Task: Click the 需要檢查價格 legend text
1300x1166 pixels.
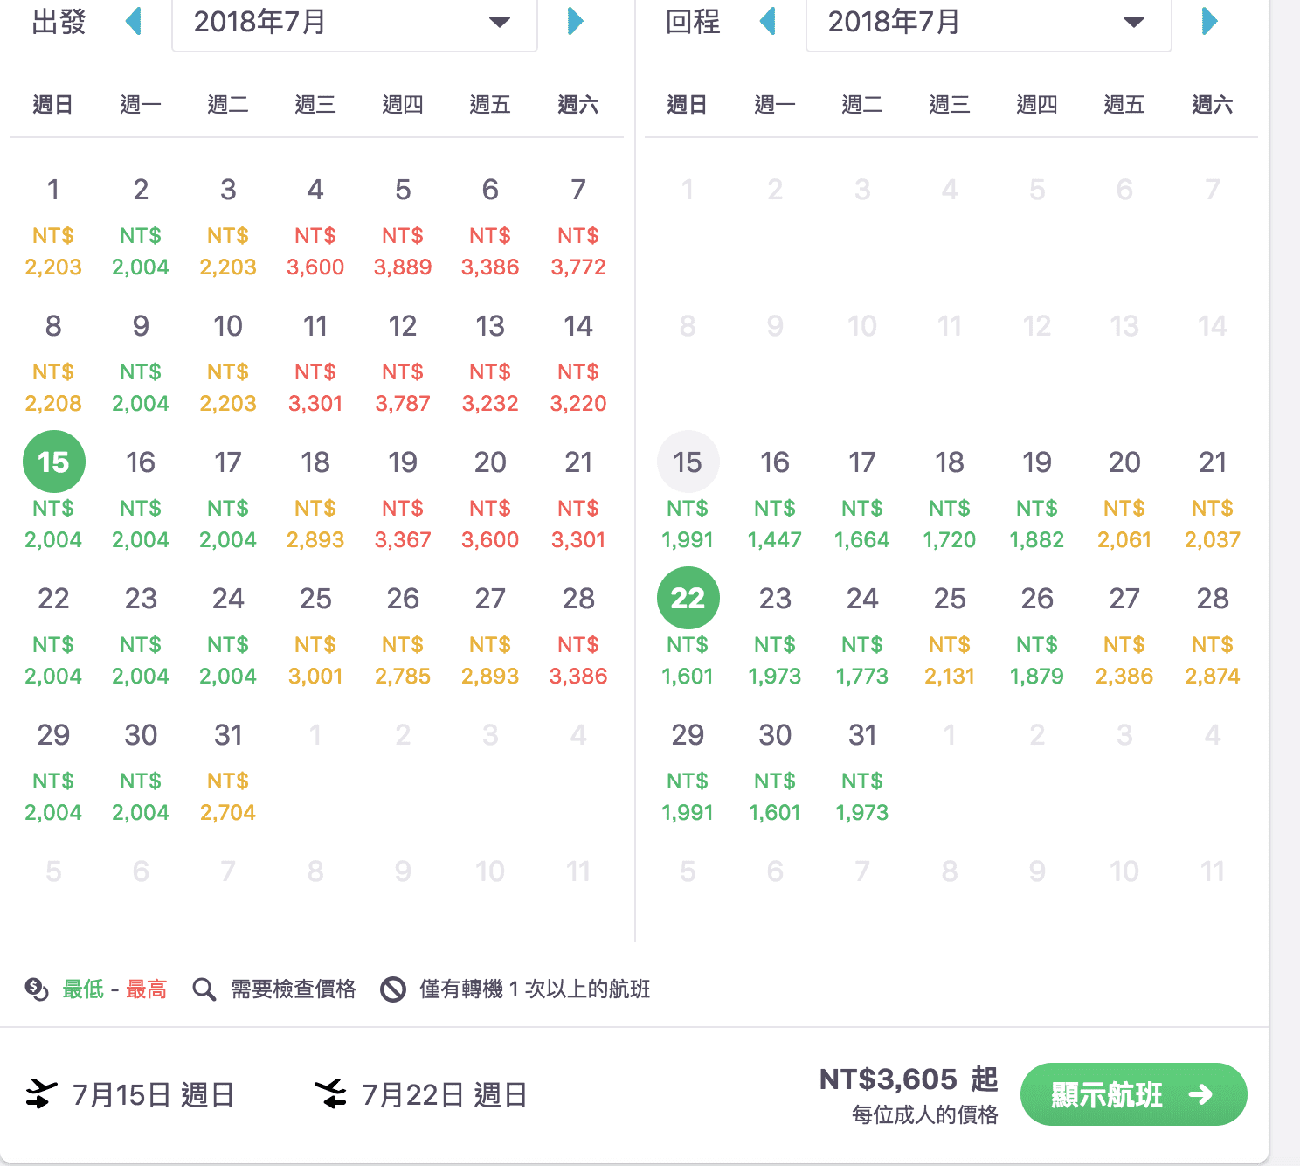Action: 294,989
